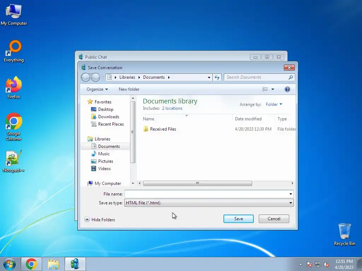Viewport: 362px width, 271px height.
Task: Cancel the Save Conversation dialog
Action: click(274, 219)
